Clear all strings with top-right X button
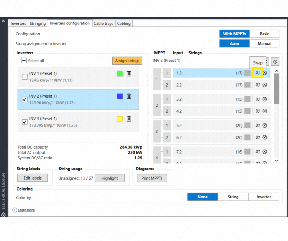This screenshot has height=241, width=288. [275, 62]
